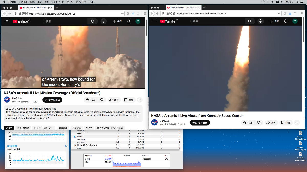Click left YouTube search field
Screen dimensions: 307x172
tap(65, 21)
